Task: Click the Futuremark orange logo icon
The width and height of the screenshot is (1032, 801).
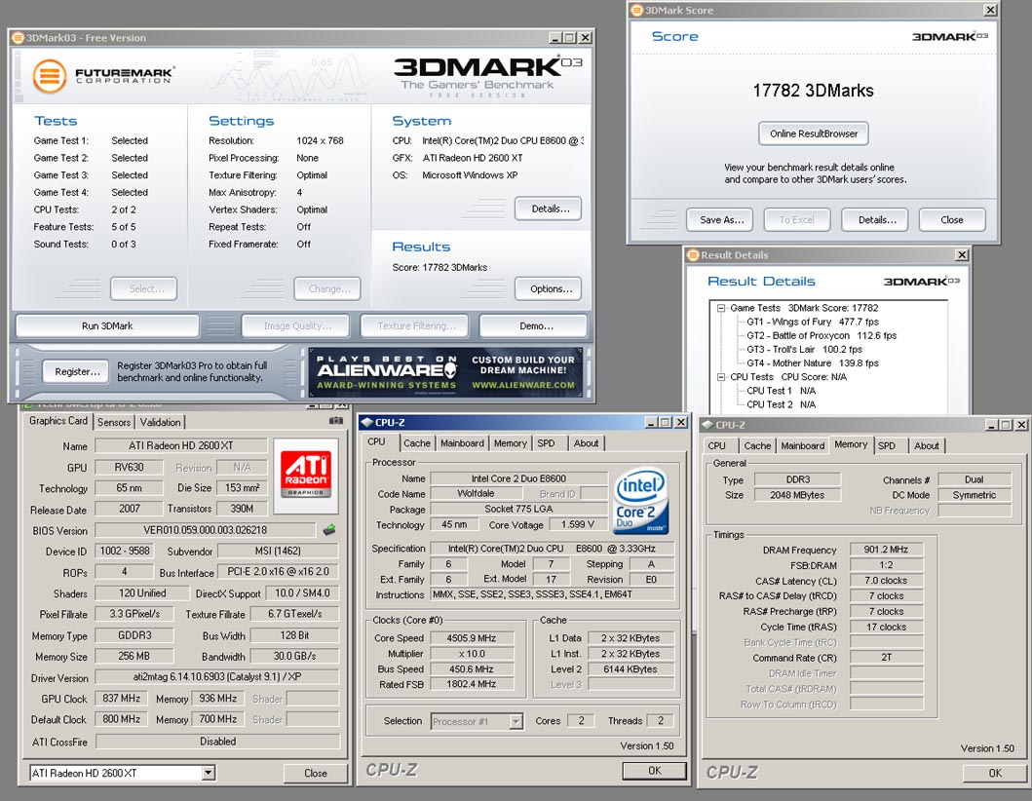Action: 50,76
